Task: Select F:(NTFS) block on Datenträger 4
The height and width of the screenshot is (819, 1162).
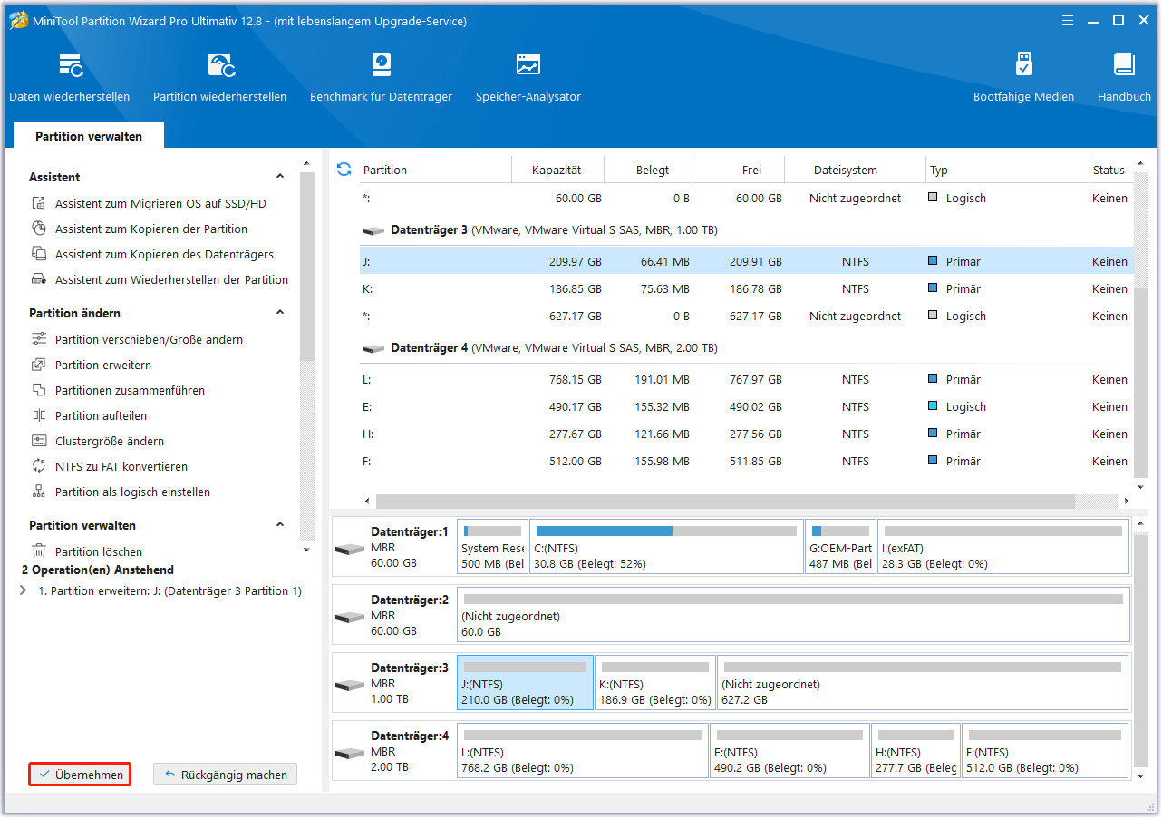Action: 1045,751
